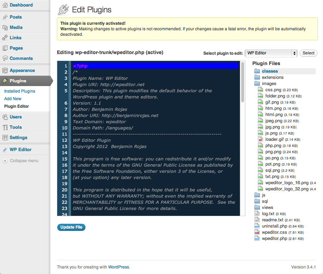Click the readme.txt file icon
The height and width of the screenshot is (274, 323).
tap(257, 220)
